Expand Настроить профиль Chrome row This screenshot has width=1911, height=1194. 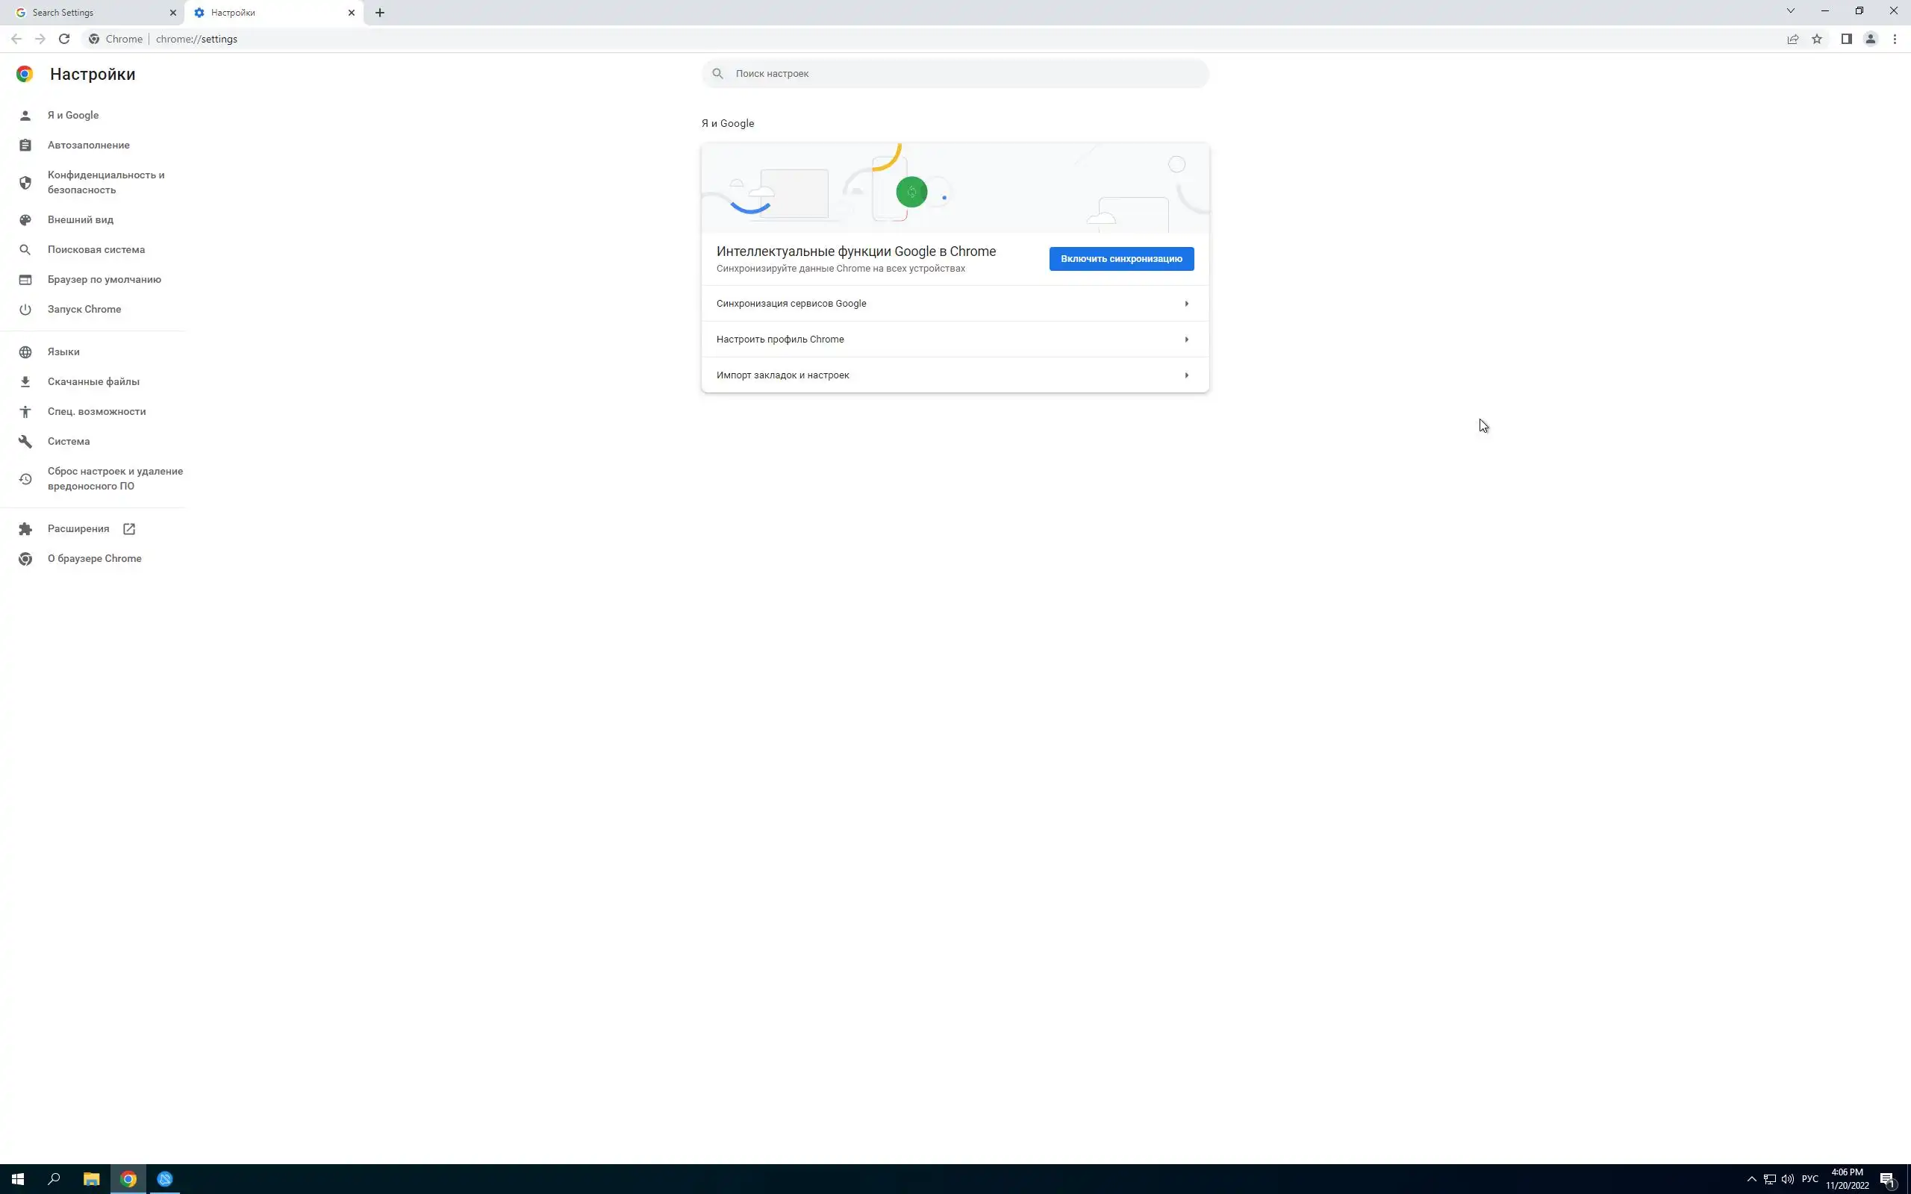(x=954, y=340)
